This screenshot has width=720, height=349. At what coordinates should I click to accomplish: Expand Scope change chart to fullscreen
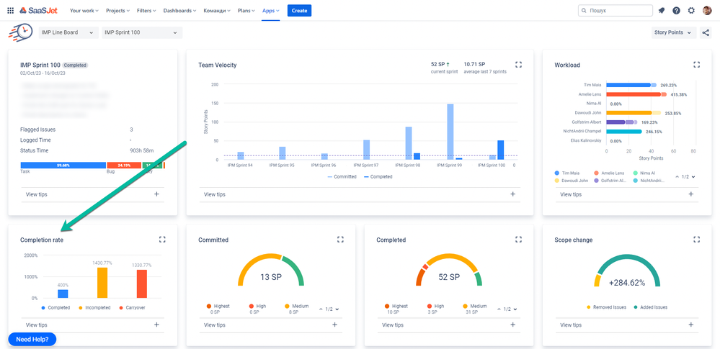(x=697, y=240)
